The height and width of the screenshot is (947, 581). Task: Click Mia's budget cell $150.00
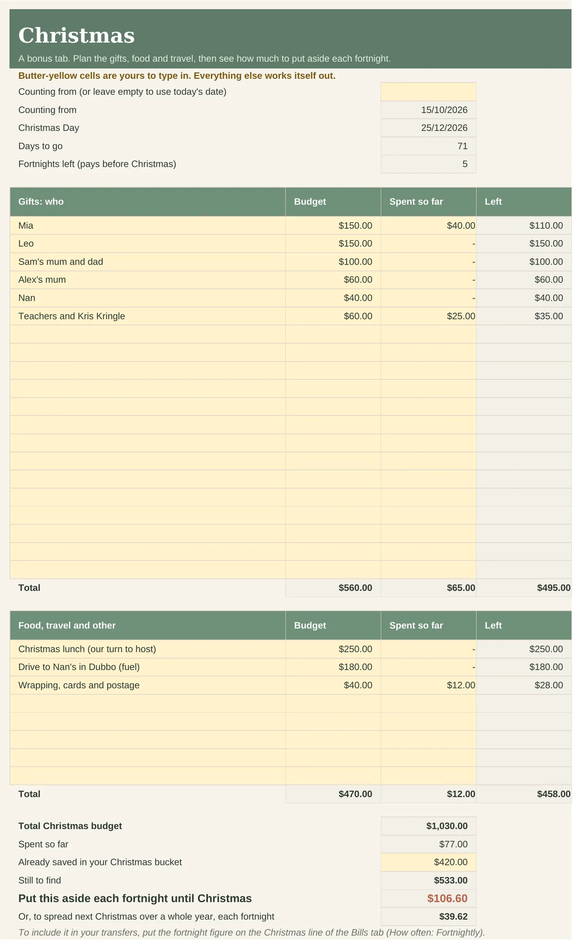(333, 226)
